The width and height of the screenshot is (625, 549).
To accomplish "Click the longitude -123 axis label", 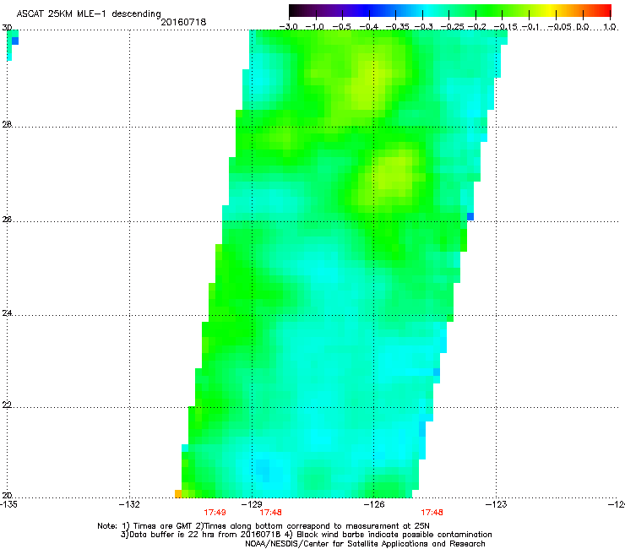I will (x=497, y=504).
